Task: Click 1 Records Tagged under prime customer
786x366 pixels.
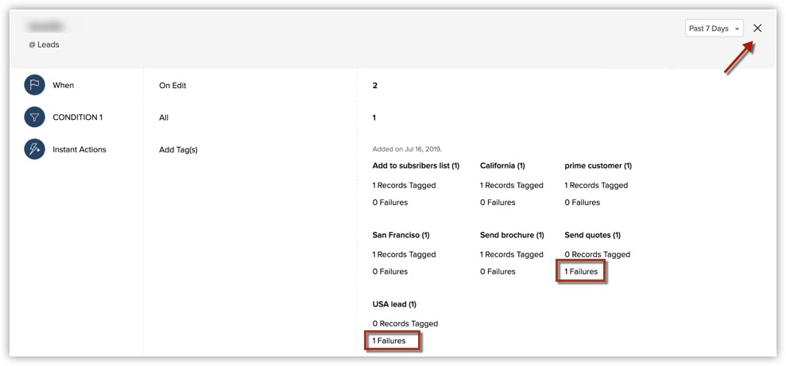Action: [596, 185]
